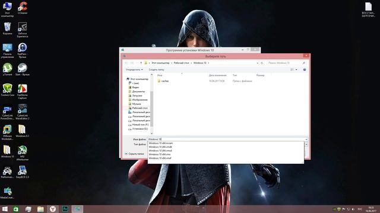Click the navigation pane scroll-down arrow
Image resolution: width=380 pixels, height=213 pixels.
click(152, 133)
